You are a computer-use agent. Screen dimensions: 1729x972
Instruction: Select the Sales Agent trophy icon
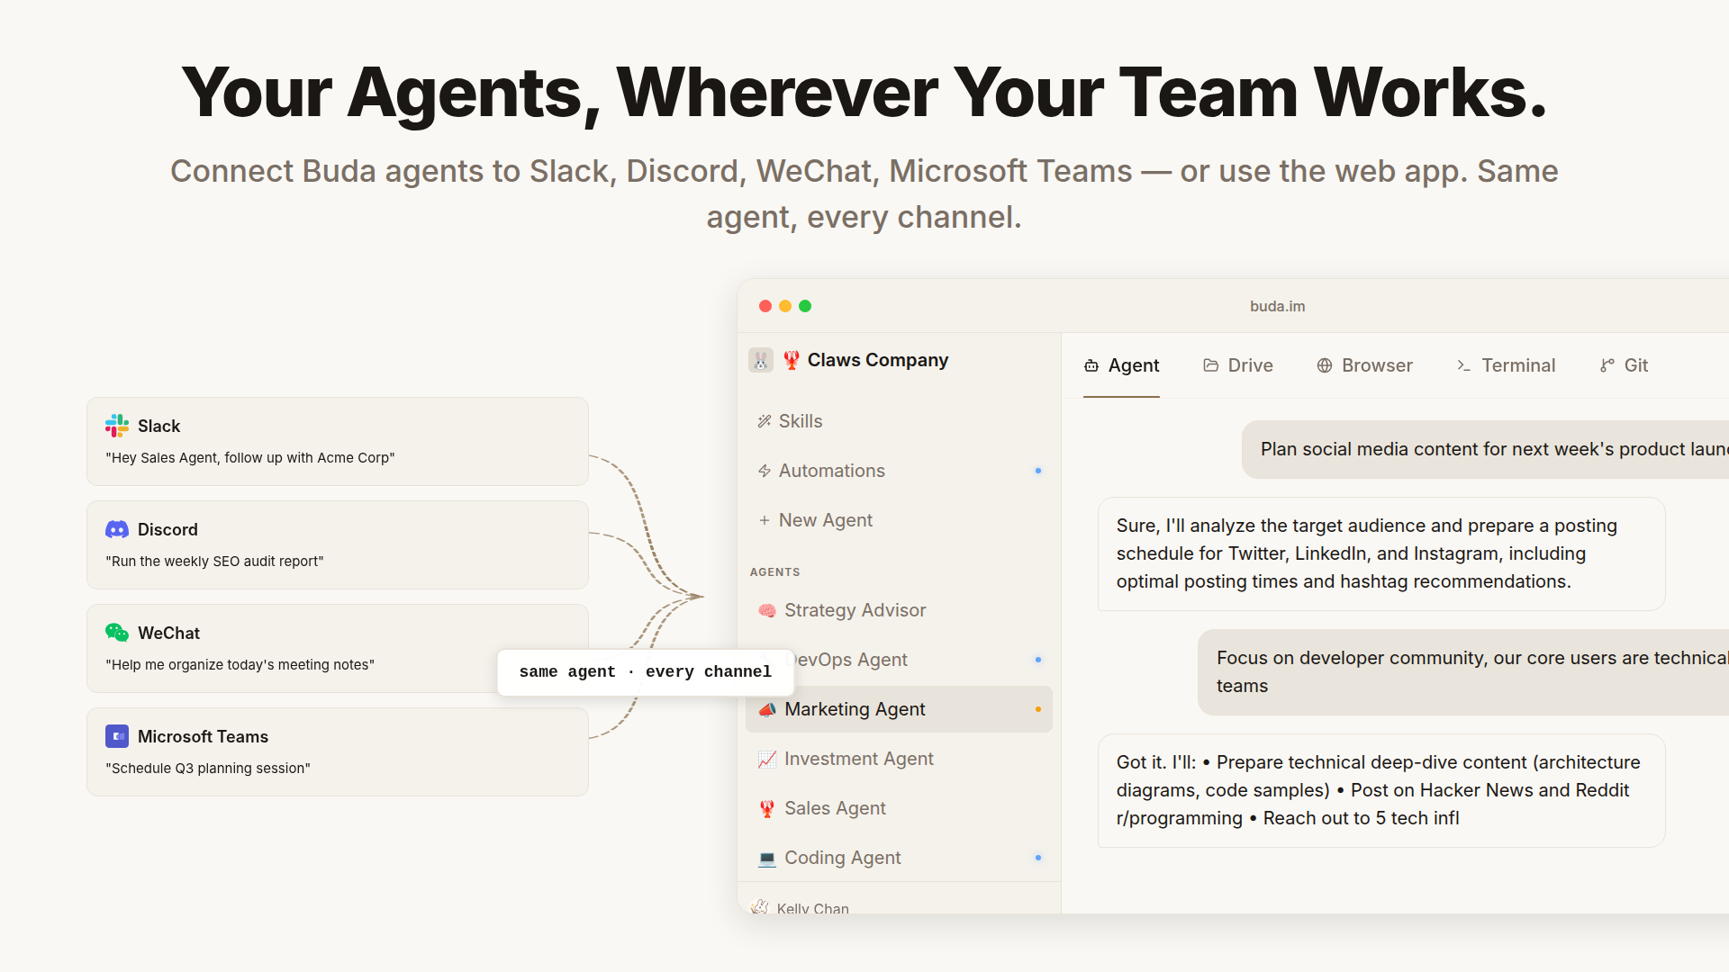click(766, 807)
